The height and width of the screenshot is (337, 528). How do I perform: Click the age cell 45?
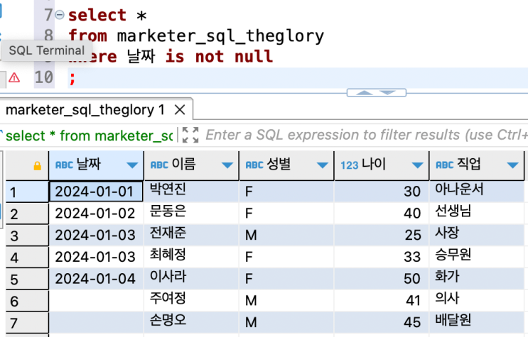click(x=382, y=322)
